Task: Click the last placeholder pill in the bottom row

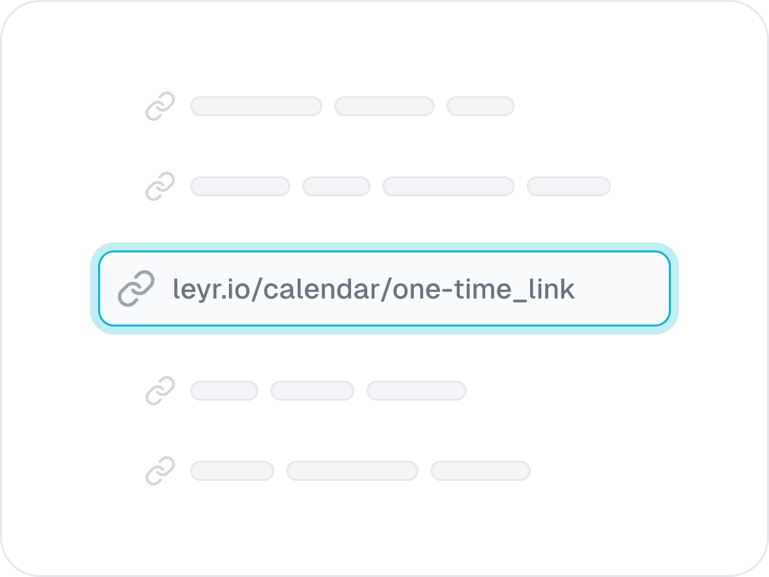Action: pos(481,471)
